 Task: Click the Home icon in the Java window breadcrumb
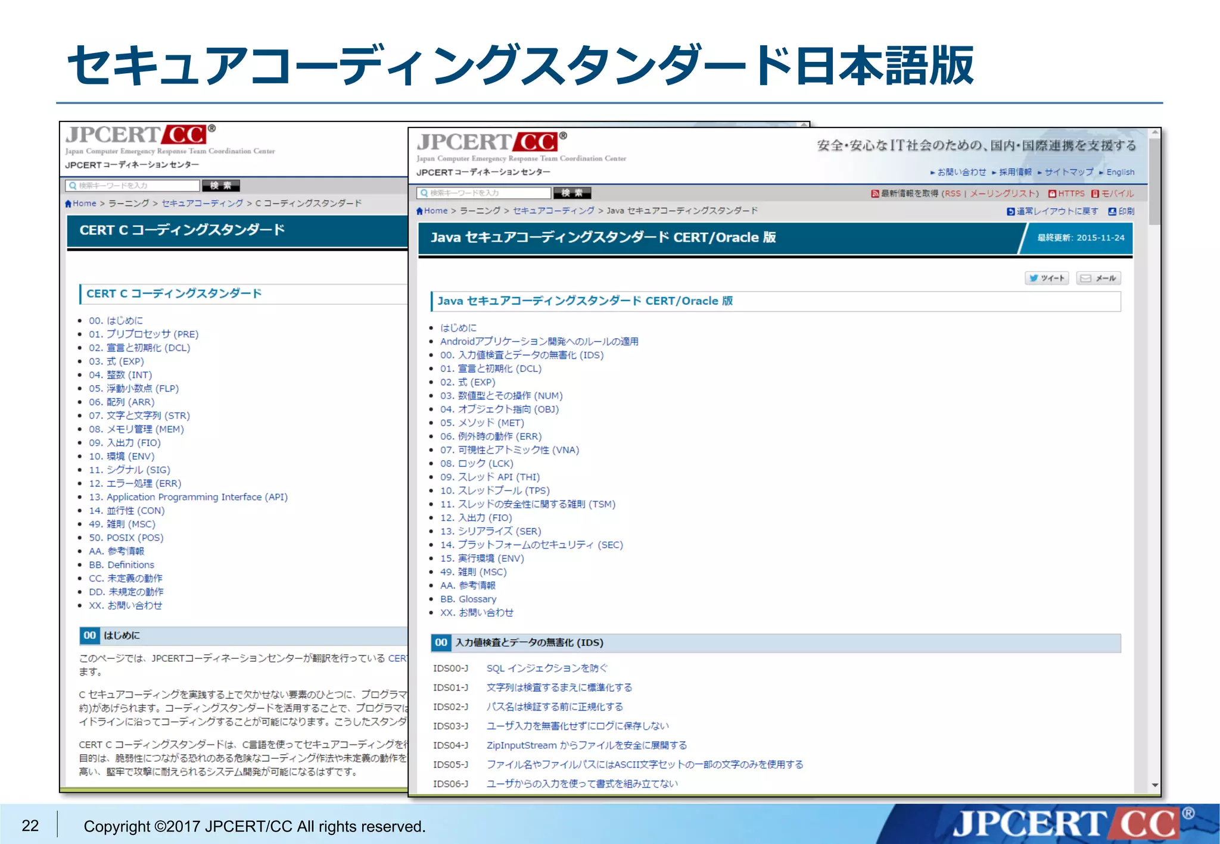420,211
